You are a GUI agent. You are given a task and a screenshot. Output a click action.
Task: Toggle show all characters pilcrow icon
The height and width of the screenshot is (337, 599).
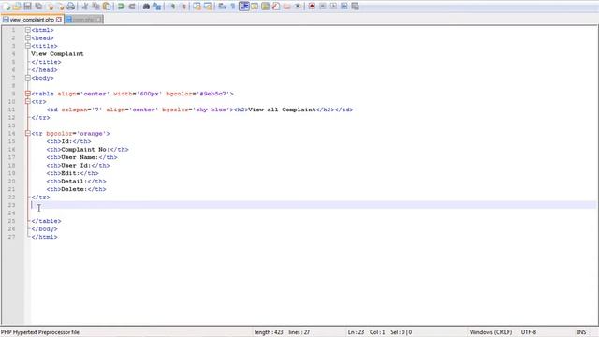pyautogui.click(x=233, y=7)
